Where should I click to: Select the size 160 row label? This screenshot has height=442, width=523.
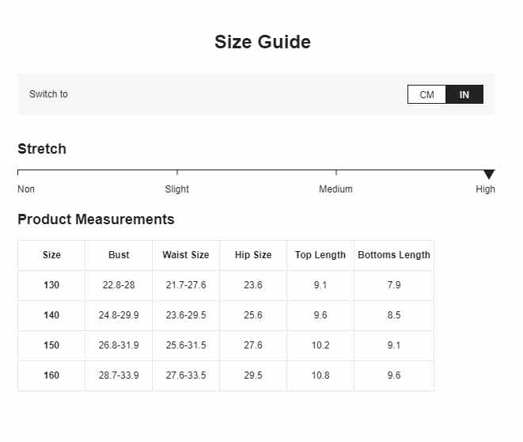51,375
